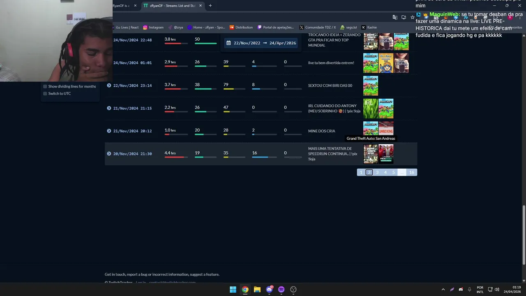The width and height of the screenshot is (526, 296).
Task: Click Minecraft cover in MINE DOS CRIA row
Action: [370, 128]
